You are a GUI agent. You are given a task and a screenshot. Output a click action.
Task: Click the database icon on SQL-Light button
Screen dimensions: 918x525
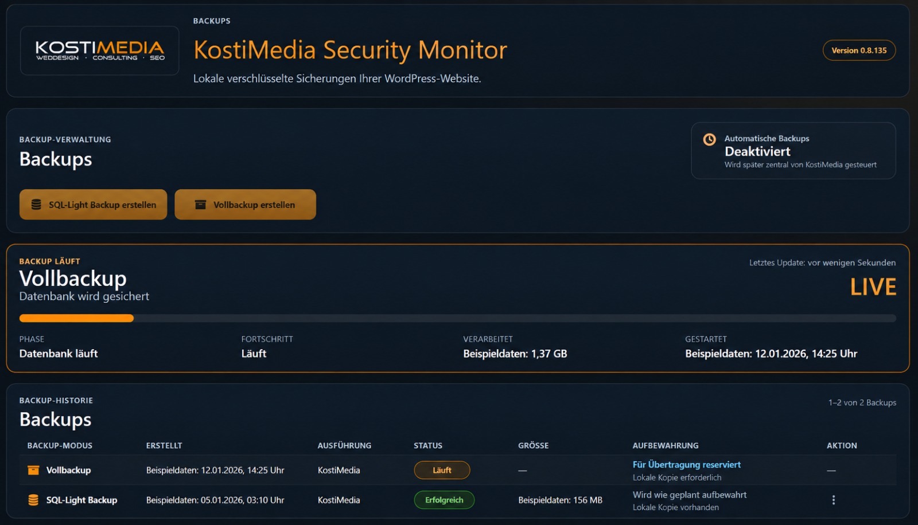pos(36,205)
